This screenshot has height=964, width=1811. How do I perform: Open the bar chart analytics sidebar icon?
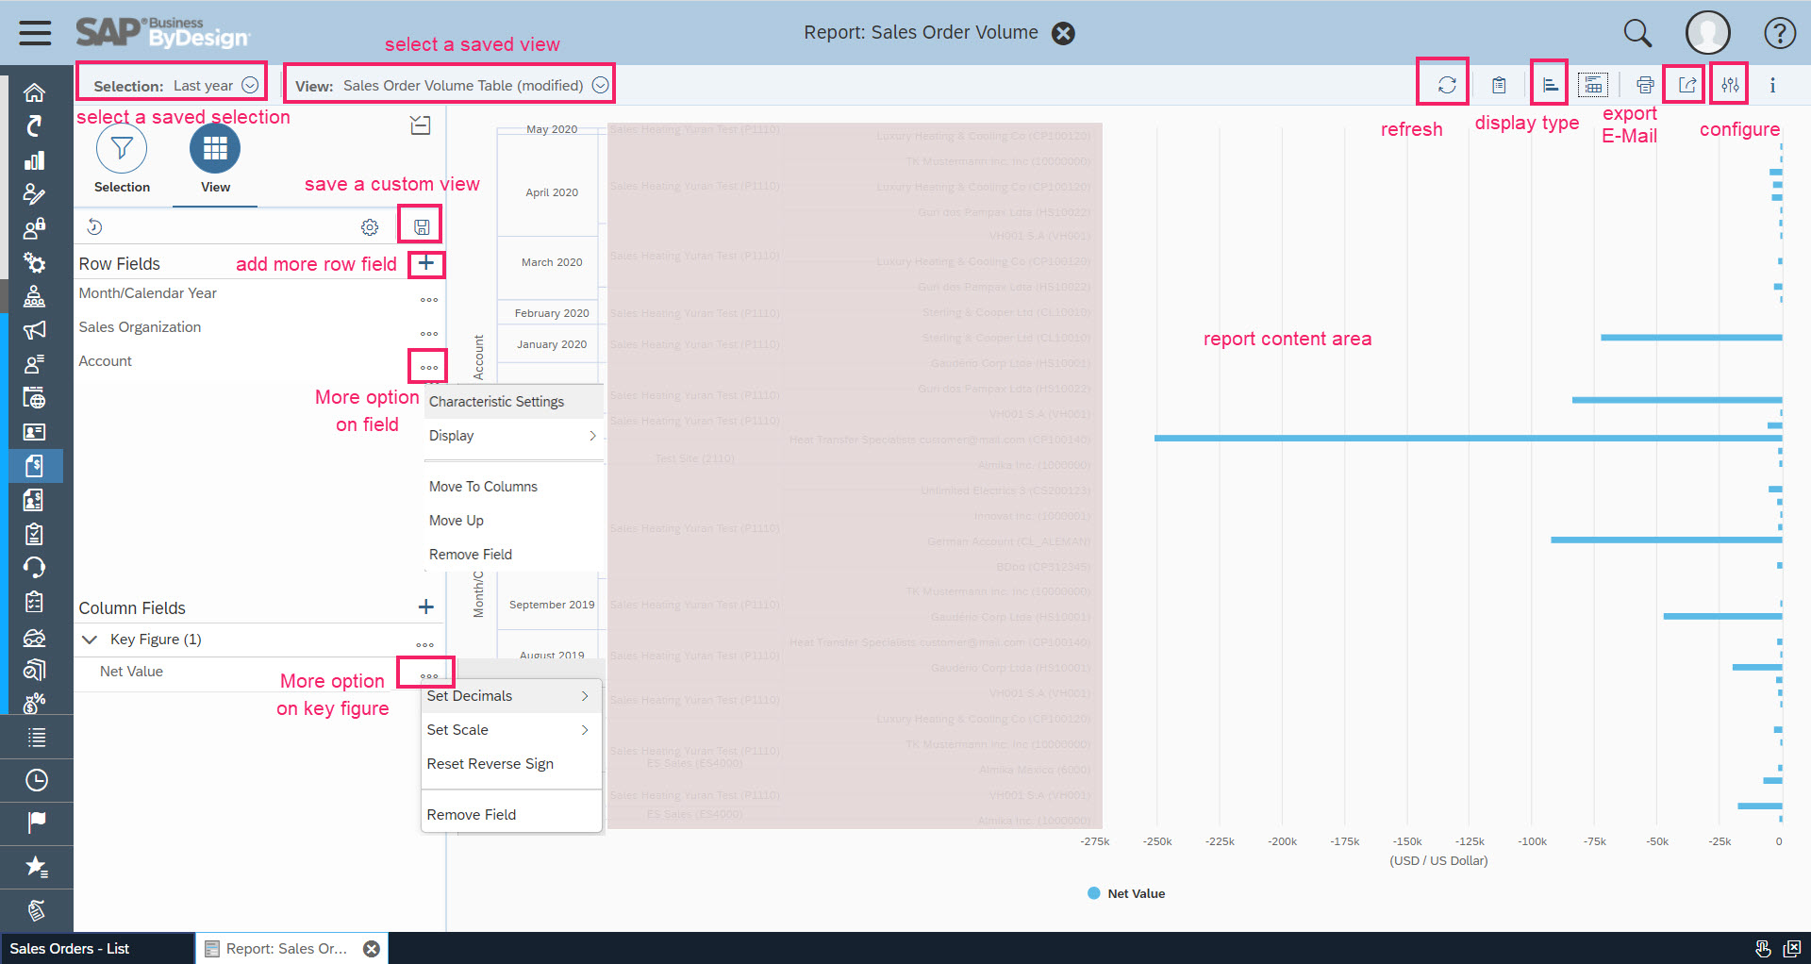tap(35, 160)
